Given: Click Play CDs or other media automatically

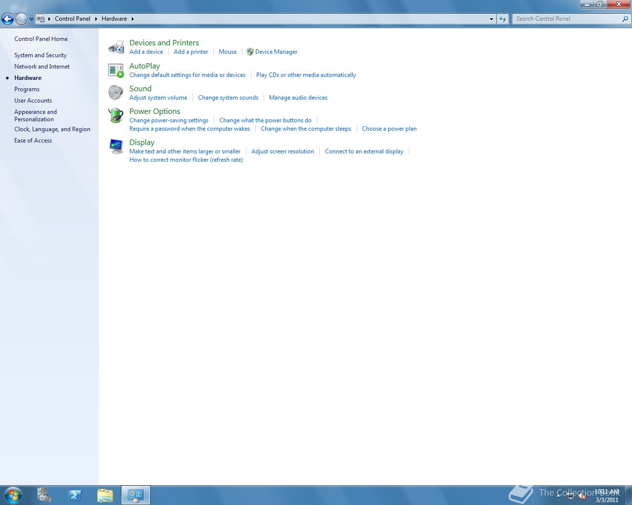Looking at the screenshot, I should pyautogui.click(x=306, y=75).
